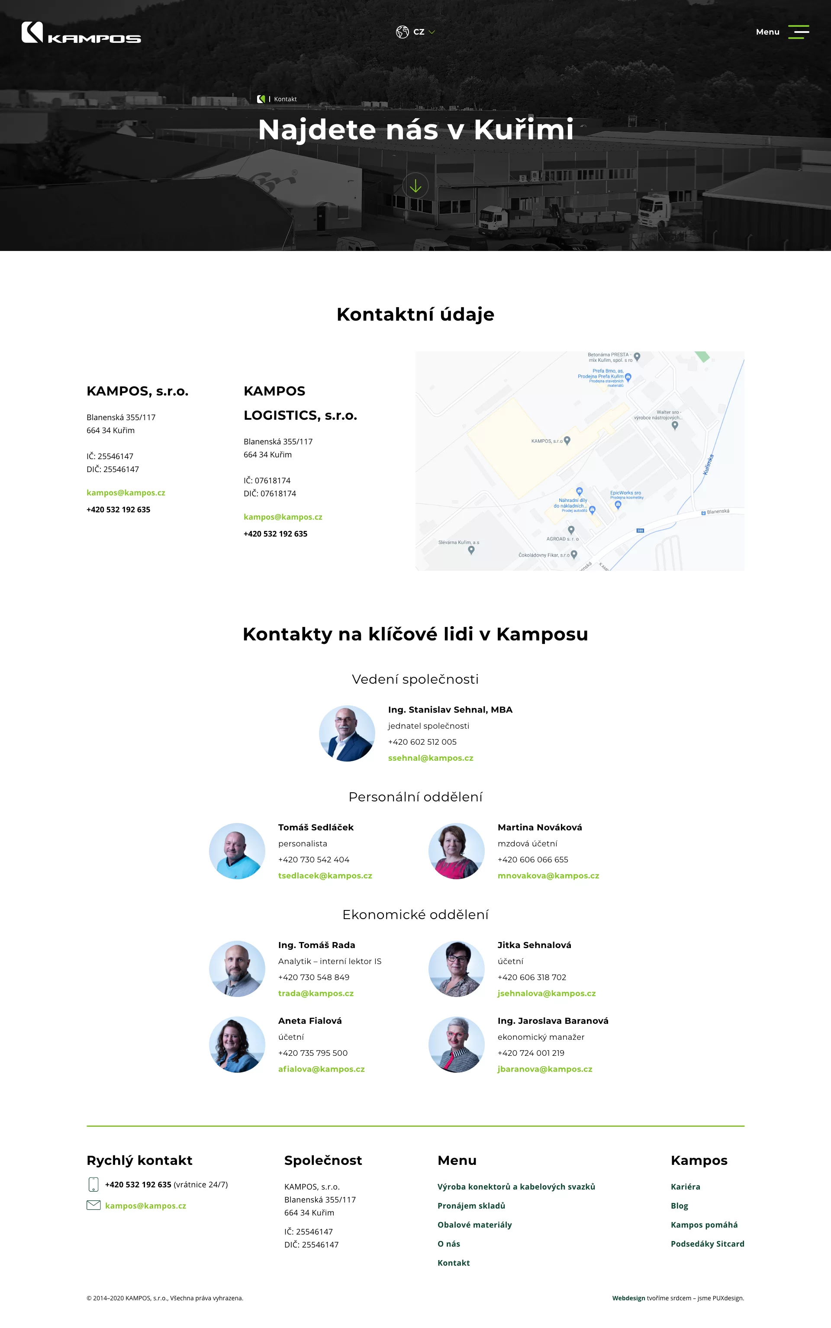Image resolution: width=831 pixels, height=1328 pixels.
Task: Open the hamburger Menu icon
Action: click(x=798, y=32)
